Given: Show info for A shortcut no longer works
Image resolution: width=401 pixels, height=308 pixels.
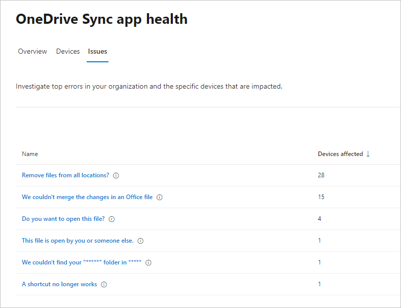Looking at the screenshot, I should 104,285.
